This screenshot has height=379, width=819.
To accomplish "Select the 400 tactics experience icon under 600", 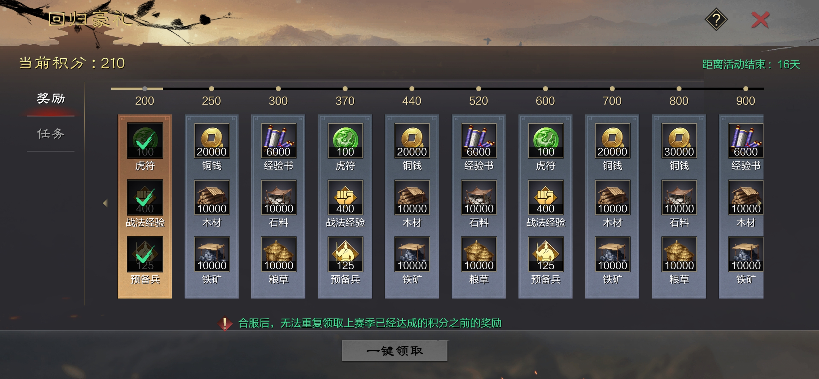I will point(546,198).
